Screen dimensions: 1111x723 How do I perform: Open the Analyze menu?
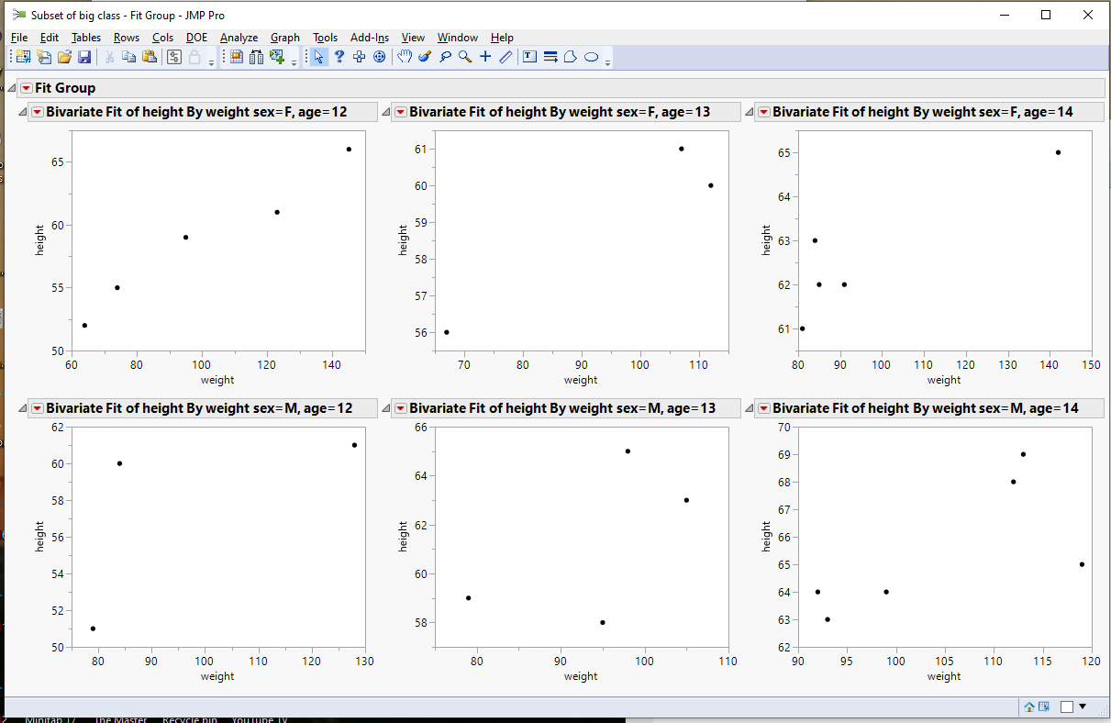pos(239,38)
